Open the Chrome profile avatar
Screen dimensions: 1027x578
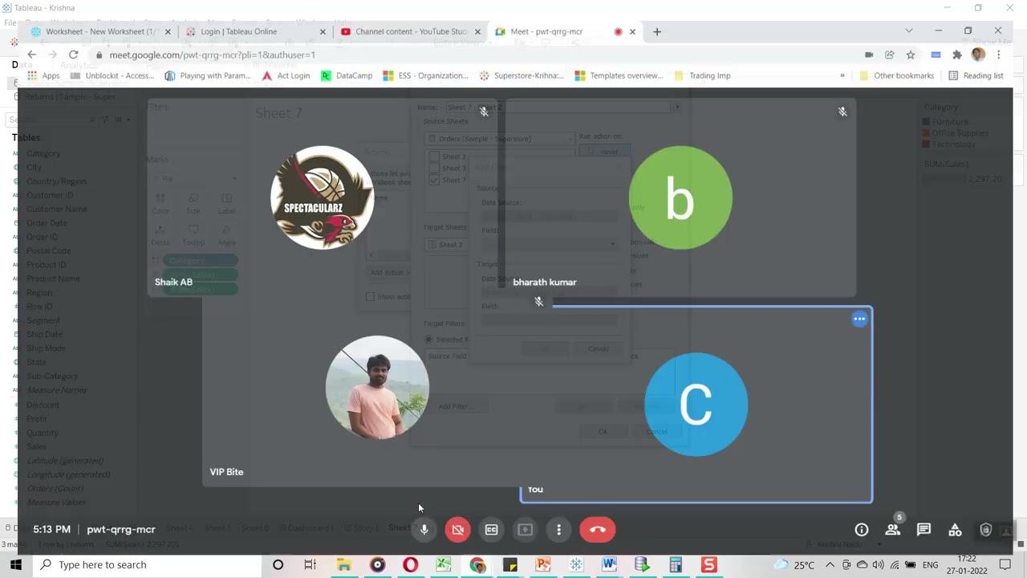tap(978, 55)
